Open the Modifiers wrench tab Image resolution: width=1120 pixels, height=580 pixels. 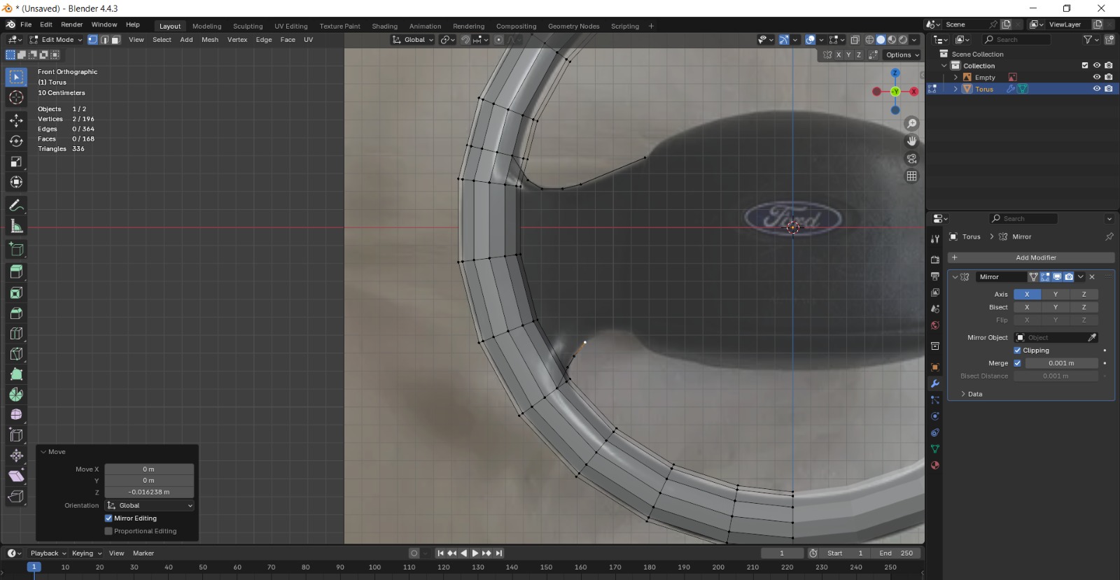point(934,384)
